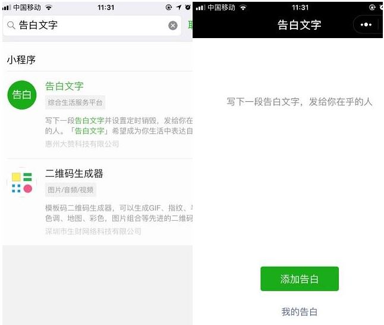384x325 pixels.
Task: Select the 二维码生成器 result title
Action: 74,173
